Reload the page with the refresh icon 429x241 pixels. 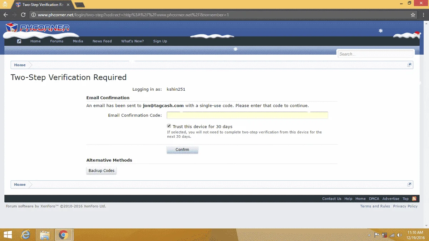click(x=23, y=15)
